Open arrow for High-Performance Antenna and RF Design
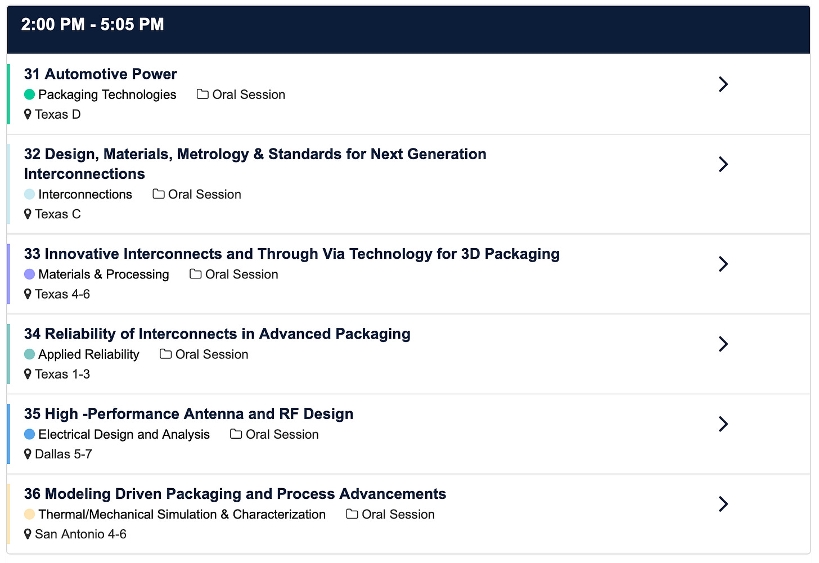819x563 pixels. [723, 424]
